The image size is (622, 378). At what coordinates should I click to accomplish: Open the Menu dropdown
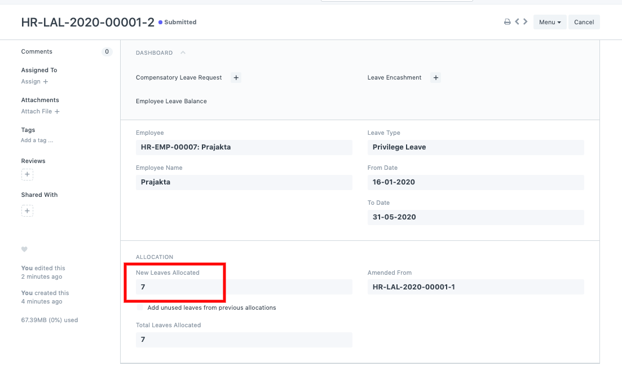pyautogui.click(x=549, y=22)
